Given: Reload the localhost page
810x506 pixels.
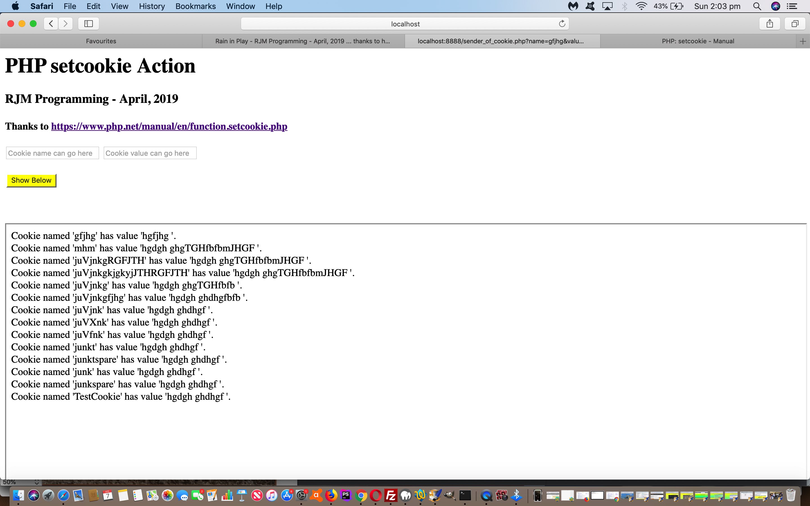Looking at the screenshot, I should point(562,23).
